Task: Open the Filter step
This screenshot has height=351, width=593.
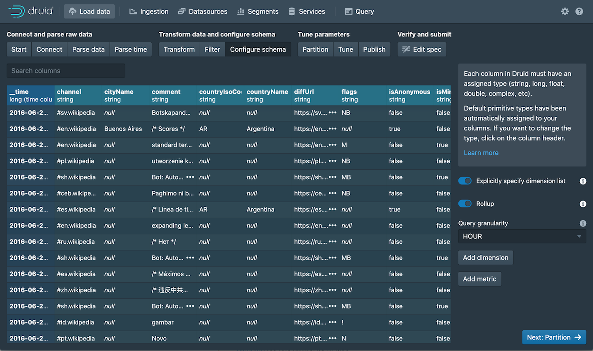Action: (x=213, y=49)
